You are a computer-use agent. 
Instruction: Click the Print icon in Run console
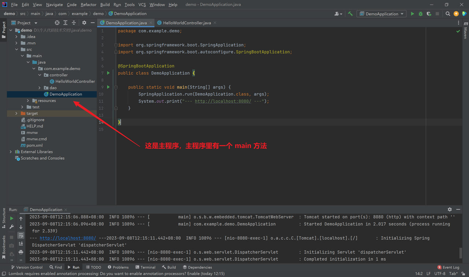(21, 252)
